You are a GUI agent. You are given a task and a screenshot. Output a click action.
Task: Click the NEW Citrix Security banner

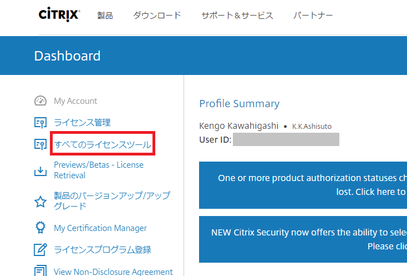click(x=303, y=239)
